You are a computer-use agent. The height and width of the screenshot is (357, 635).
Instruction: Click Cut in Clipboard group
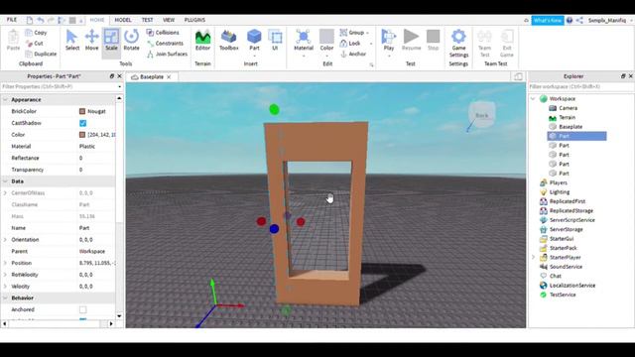[35, 43]
